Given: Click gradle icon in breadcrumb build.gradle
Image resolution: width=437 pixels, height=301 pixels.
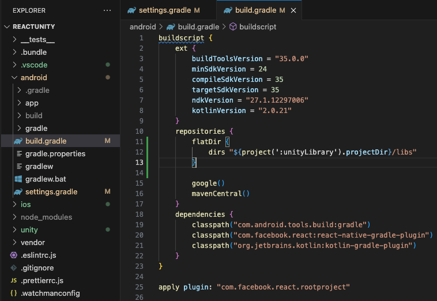Looking at the screenshot, I should coord(171,27).
